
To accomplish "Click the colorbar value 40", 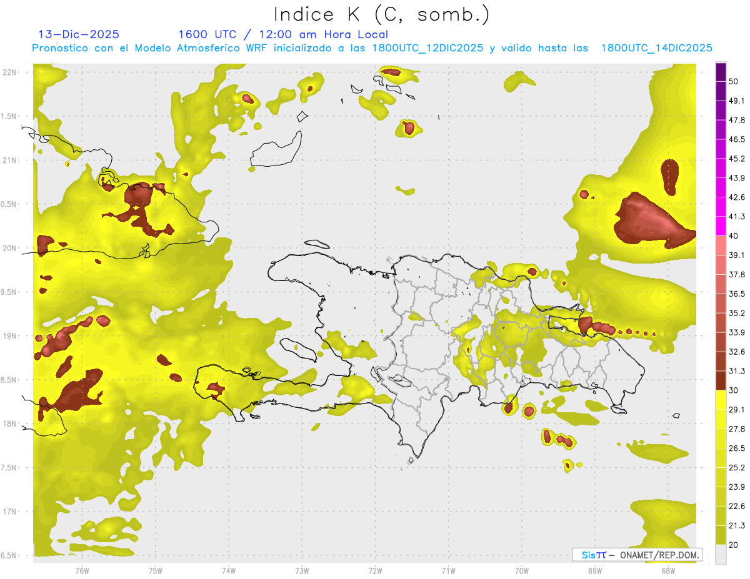I will coord(734,236).
